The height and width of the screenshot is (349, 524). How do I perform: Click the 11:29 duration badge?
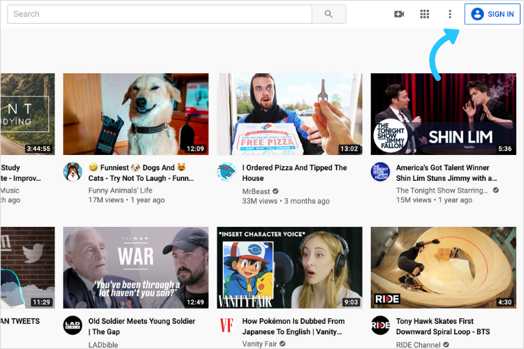coord(41,302)
